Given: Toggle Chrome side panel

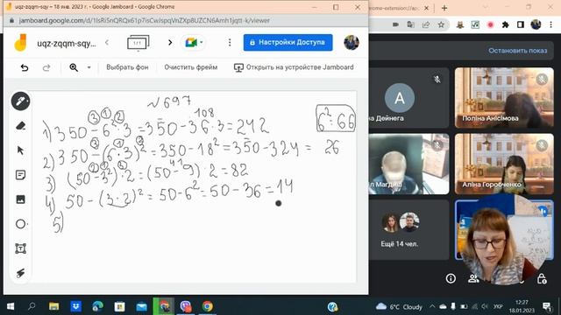Looking at the screenshot, I should [x=521, y=24].
